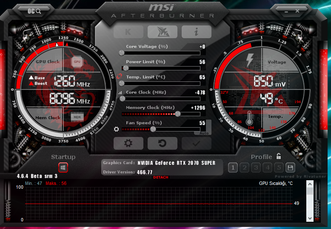Click the Fan Speed slider handle
Image resolution: width=331 pixels, height=229 pixels.
(x=153, y=129)
